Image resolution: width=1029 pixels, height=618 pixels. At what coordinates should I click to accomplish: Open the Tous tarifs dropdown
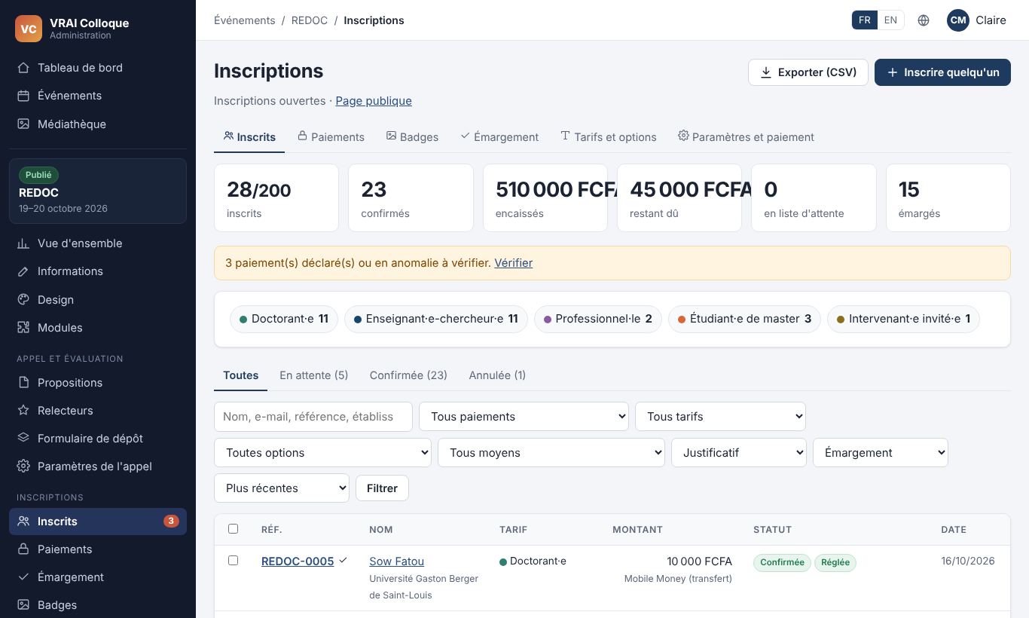pyautogui.click(x=720, y=417)
